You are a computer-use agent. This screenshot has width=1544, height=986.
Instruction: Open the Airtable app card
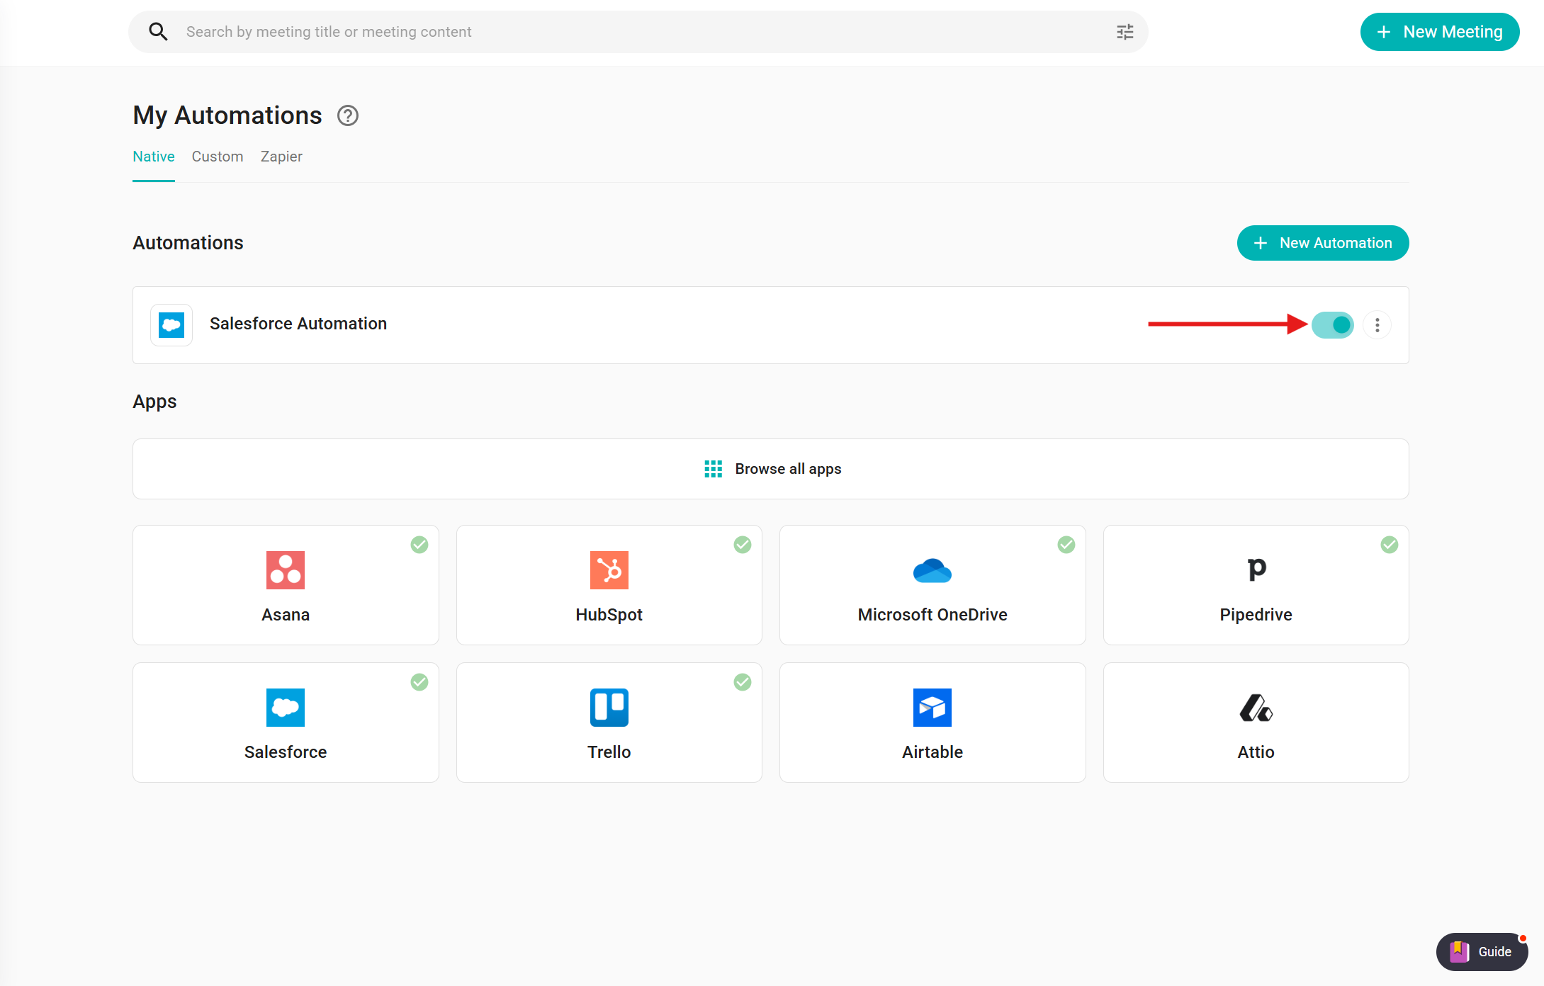coord(932,722)
